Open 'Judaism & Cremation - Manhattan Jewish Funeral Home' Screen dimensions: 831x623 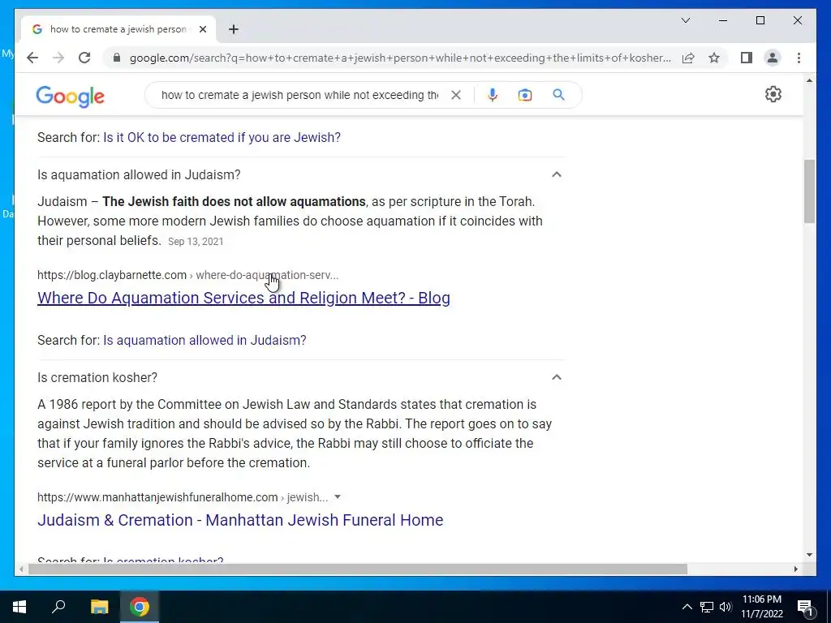[x=240, y=520]
